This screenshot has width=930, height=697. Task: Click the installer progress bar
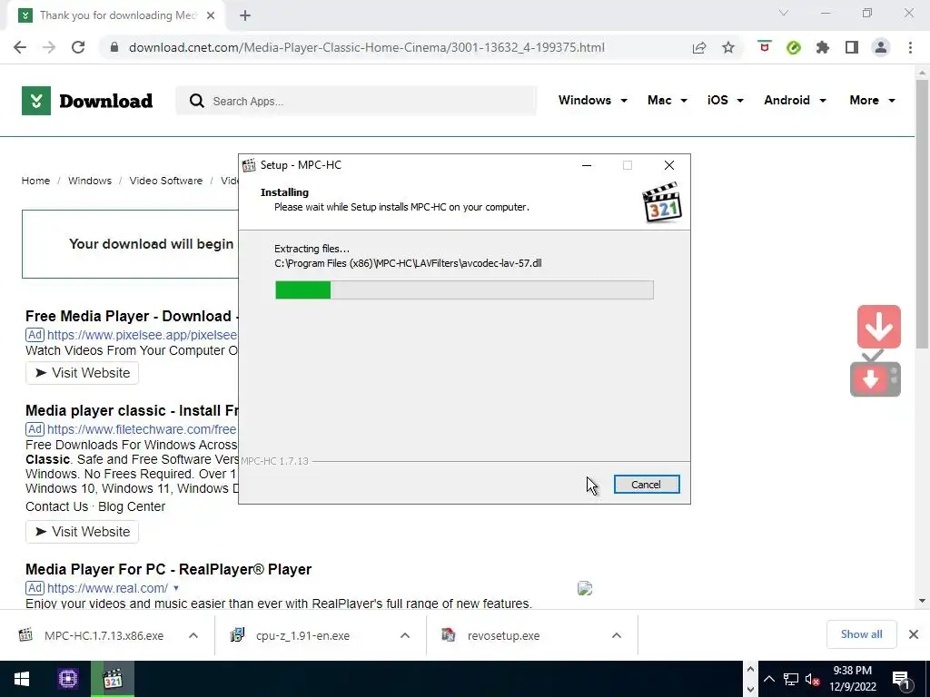[464, 290]
